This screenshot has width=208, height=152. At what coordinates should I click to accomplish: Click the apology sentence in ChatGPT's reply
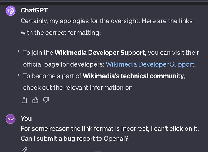[x=80, y=21]
